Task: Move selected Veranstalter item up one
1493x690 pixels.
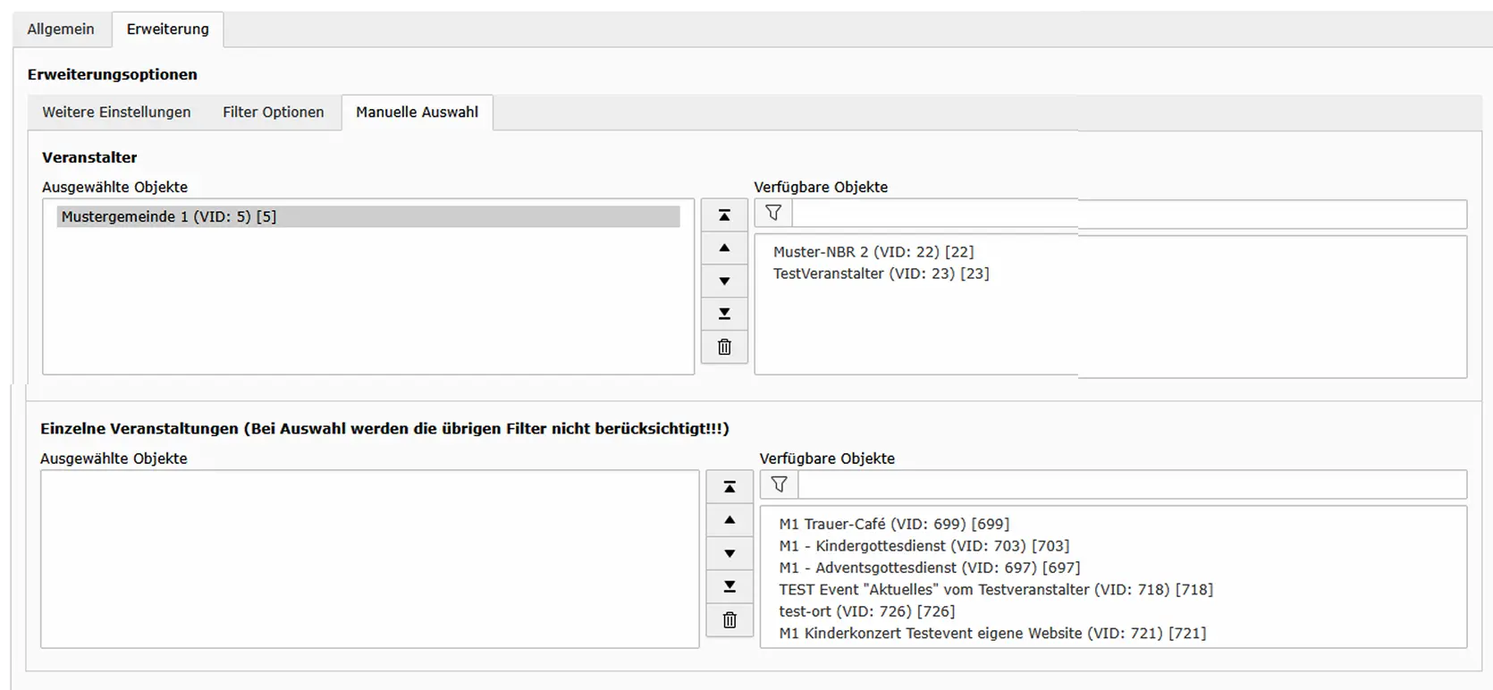Action: tap(724, 248)
